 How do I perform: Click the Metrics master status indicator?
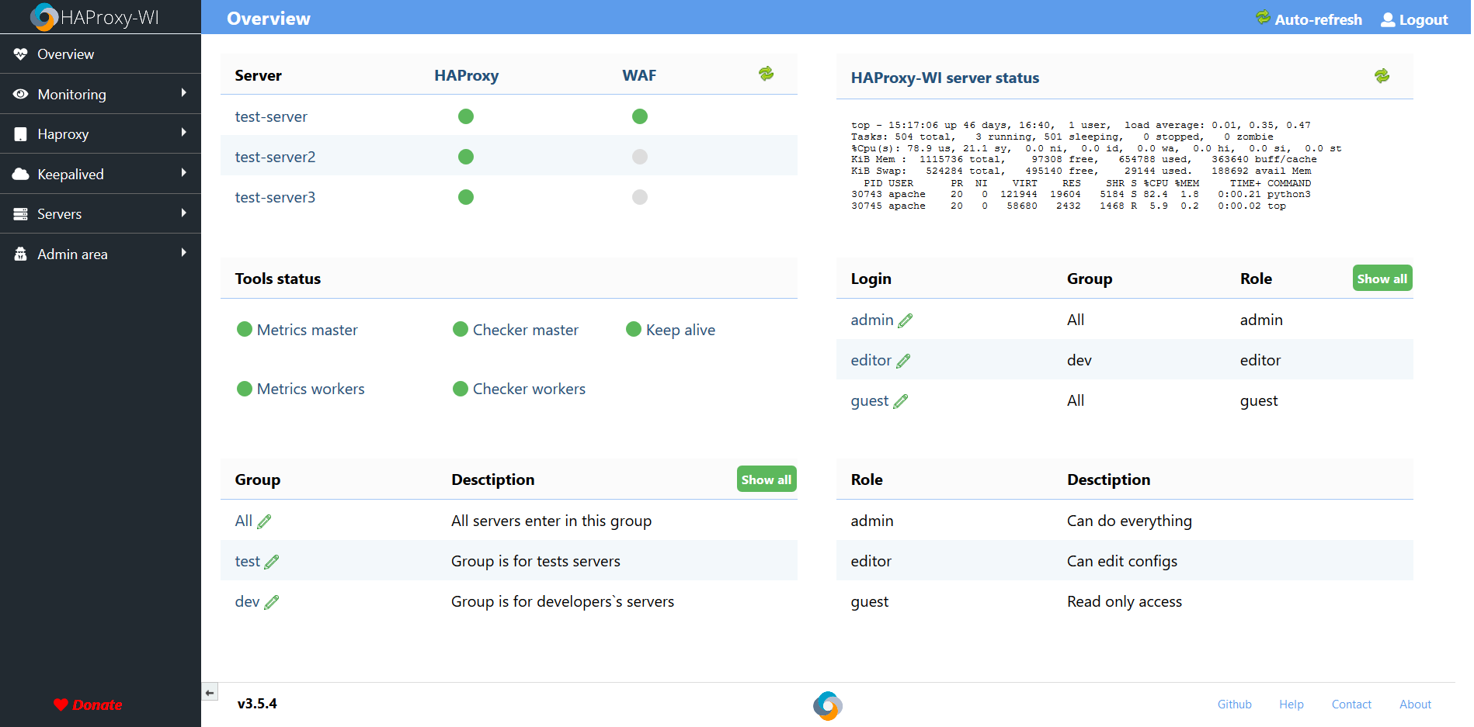click(x=245, y=329)
